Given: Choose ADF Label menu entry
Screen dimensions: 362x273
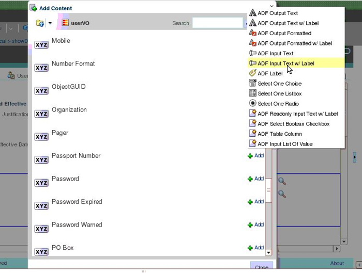Looking at the screenshot, I should coord(296,73).
